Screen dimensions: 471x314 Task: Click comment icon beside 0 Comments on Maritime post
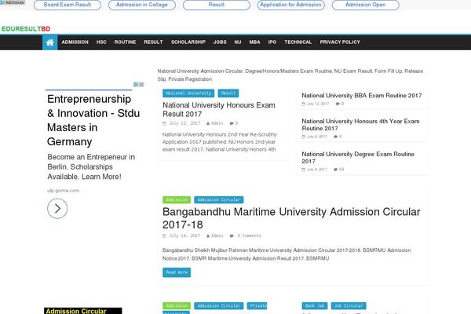(232, 235)
